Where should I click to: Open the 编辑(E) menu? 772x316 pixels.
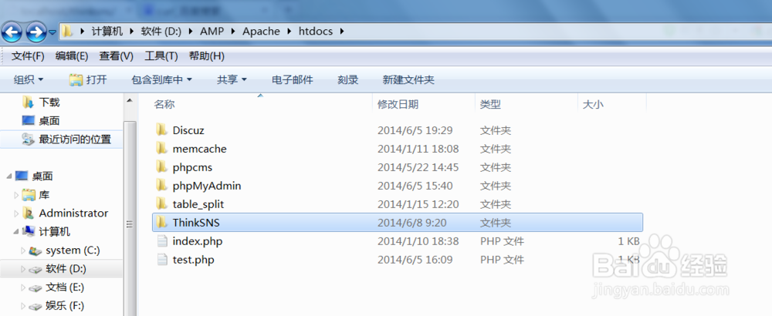72,56
